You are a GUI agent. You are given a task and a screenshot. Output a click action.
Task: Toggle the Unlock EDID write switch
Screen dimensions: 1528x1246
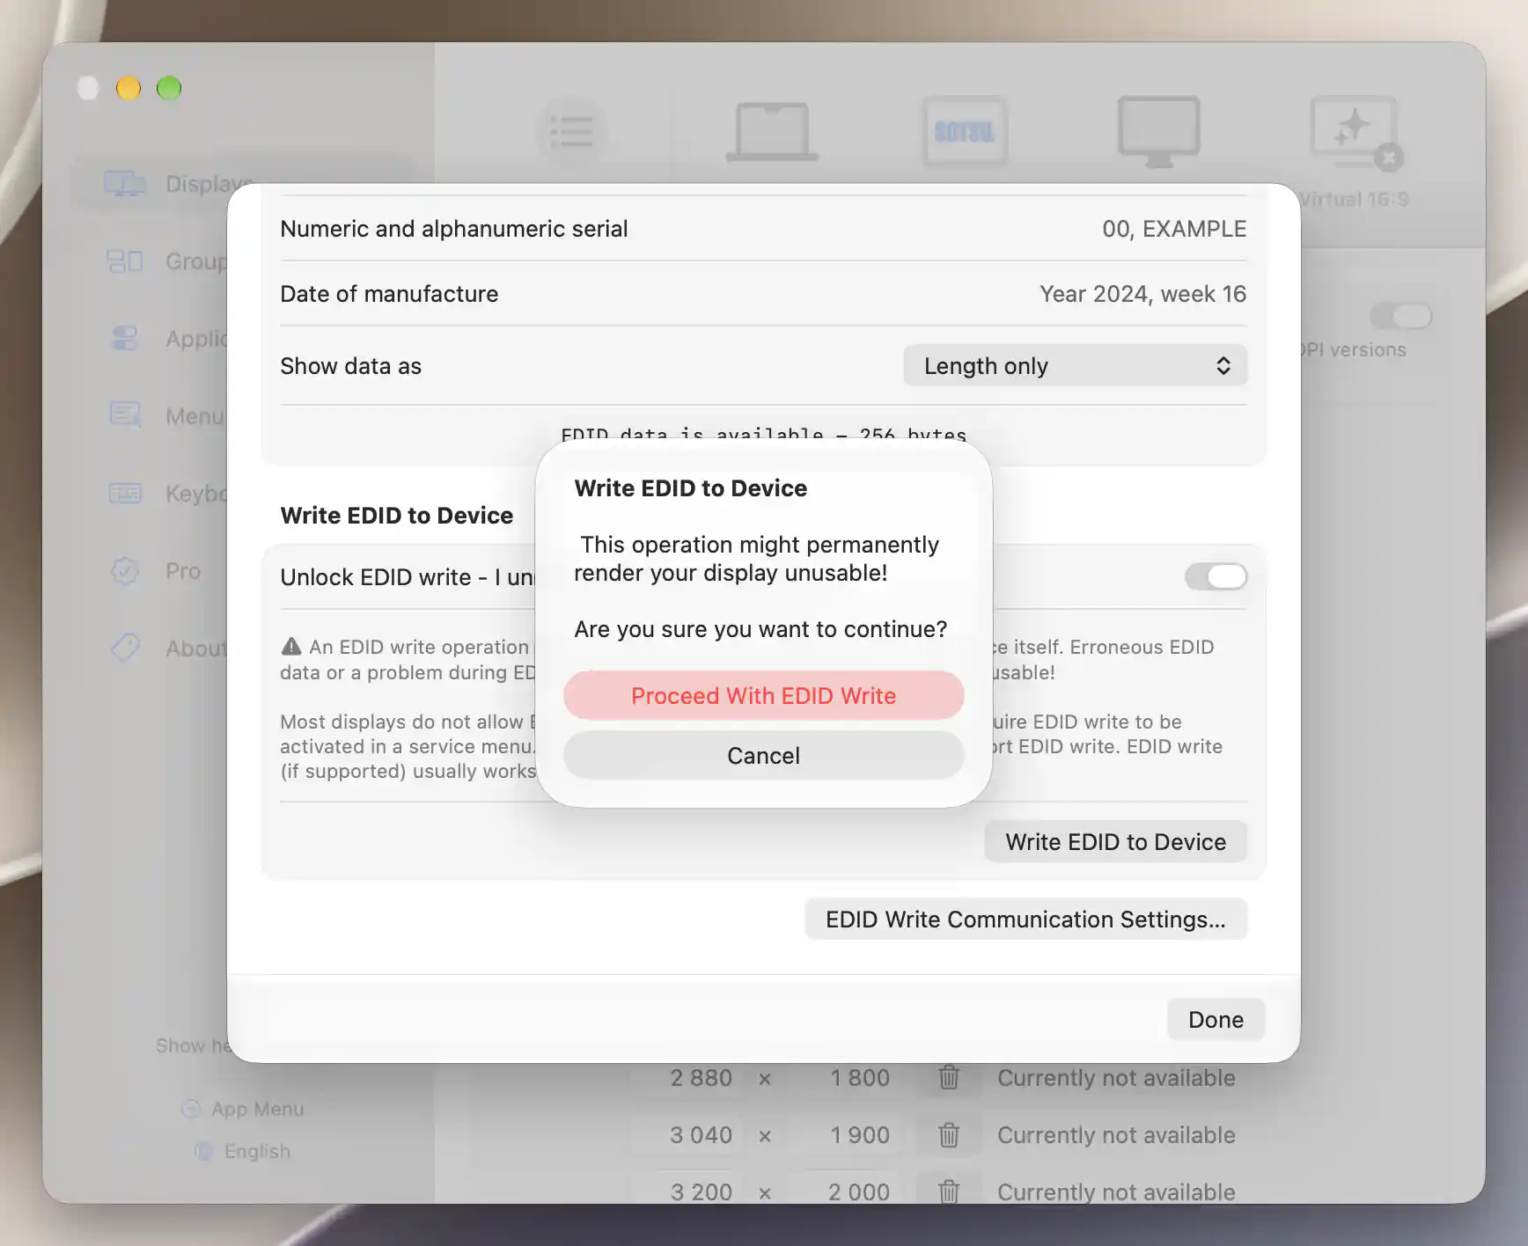pyautogui.click(x=1216, y=577)
